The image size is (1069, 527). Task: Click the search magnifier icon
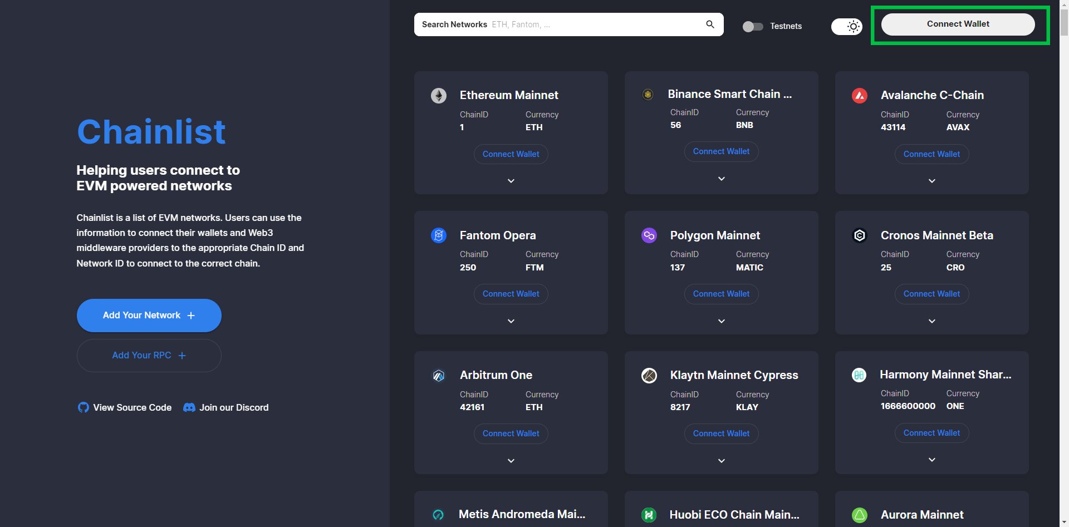[710, 24]
